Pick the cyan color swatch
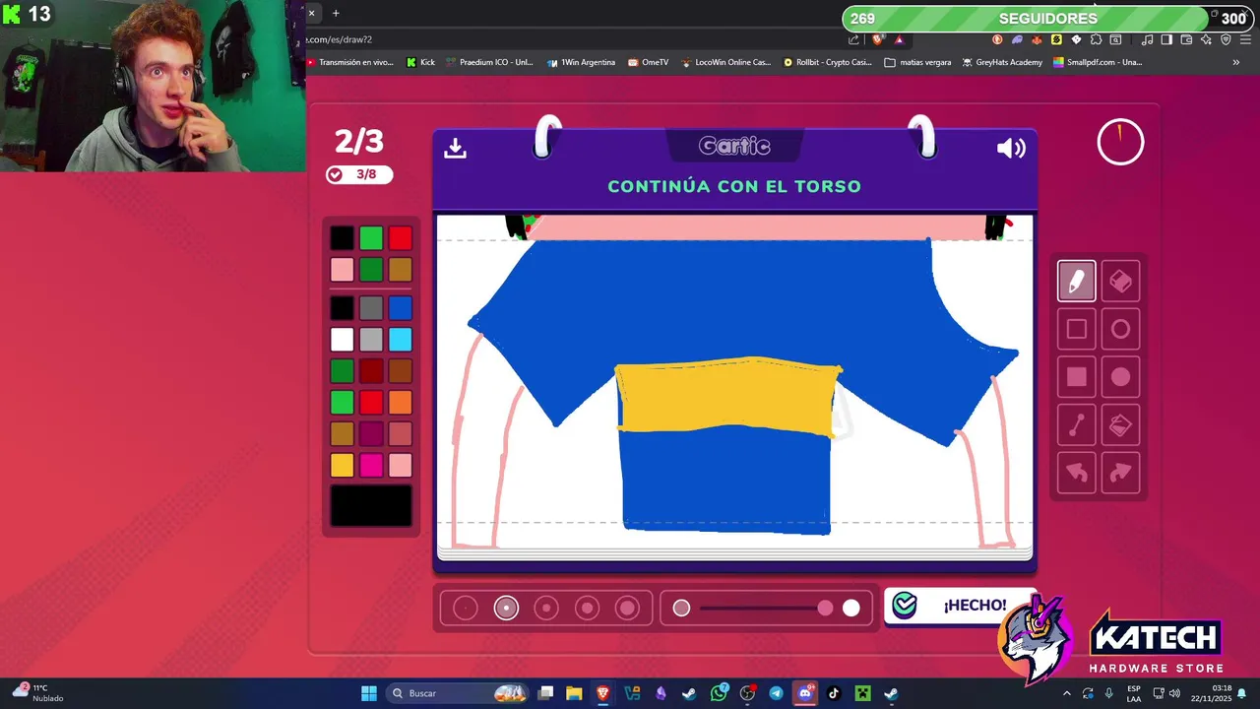Viewport: 1260px width, 709px height. coord(400,340)
